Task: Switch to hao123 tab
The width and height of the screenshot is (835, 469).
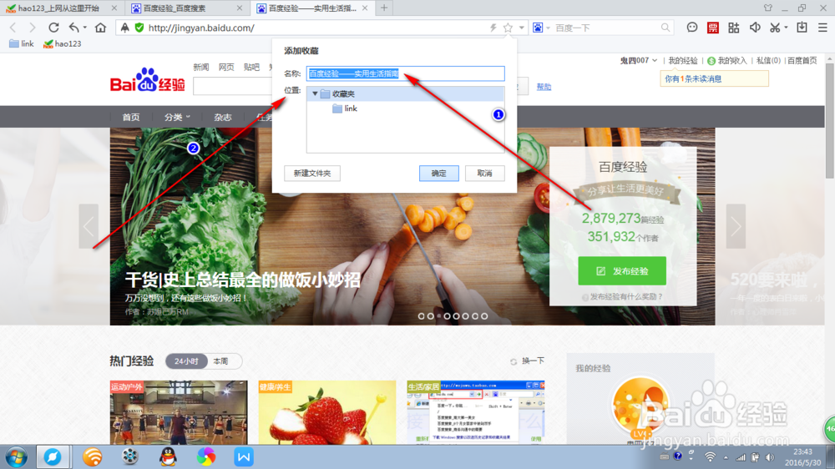Action: (x=61, y=8)
